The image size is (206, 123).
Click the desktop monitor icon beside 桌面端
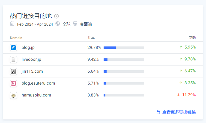[x=75, y=24]
